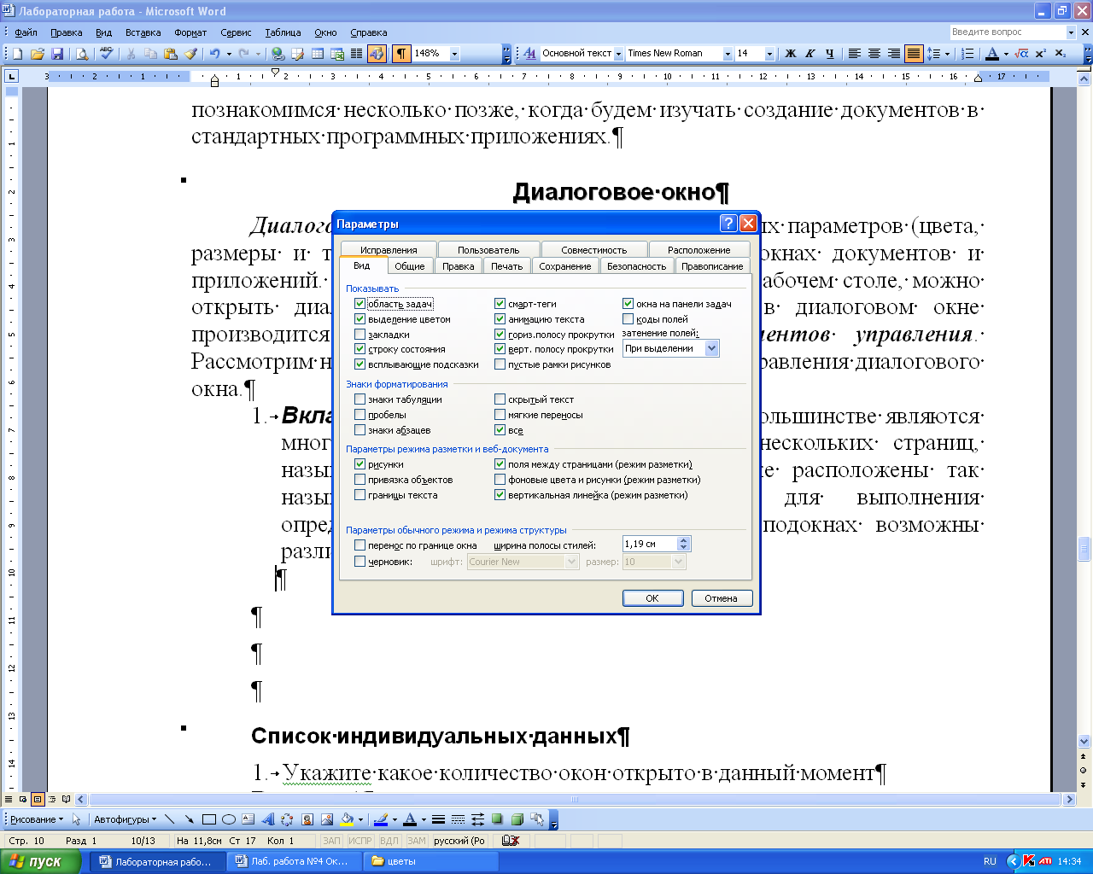Uncheck the 'все' formatting marks checkbox

500,430
